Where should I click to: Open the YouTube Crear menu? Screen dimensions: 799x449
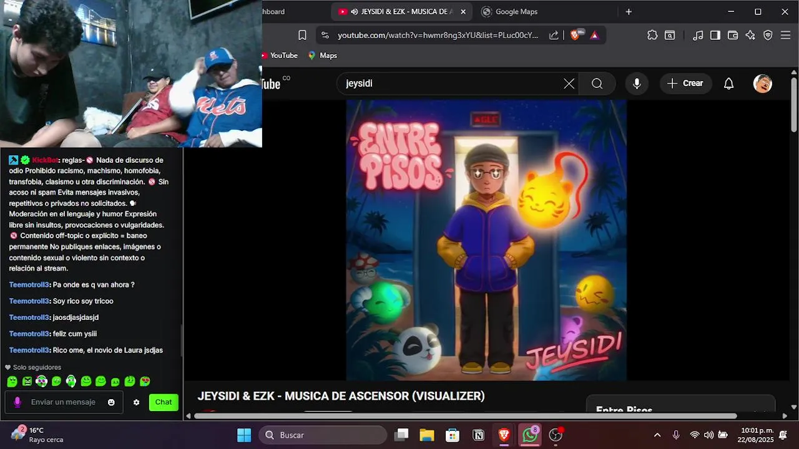coord(685,84)
